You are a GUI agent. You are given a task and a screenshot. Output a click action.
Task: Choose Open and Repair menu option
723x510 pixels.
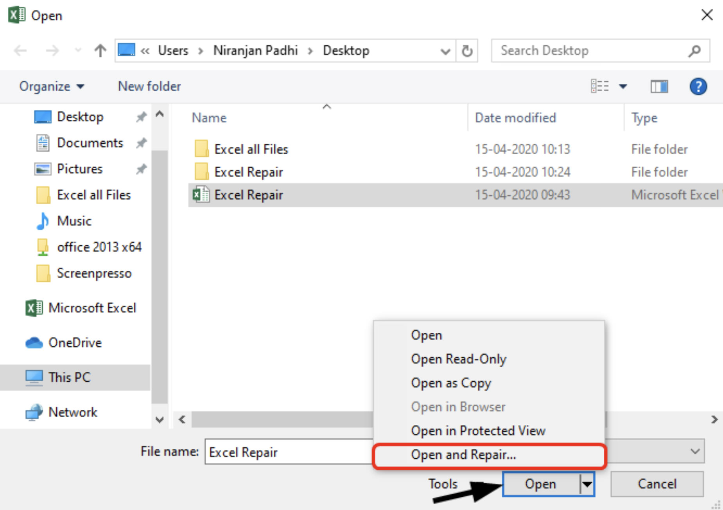click(x=489, y=455)
